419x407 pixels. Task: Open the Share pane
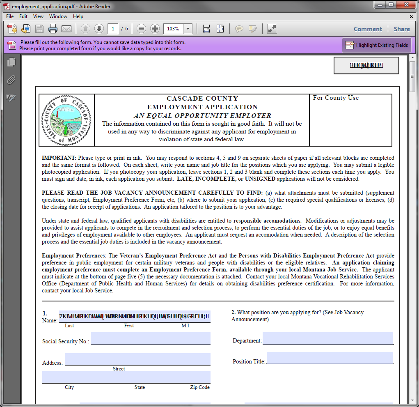tap(402, 29)
